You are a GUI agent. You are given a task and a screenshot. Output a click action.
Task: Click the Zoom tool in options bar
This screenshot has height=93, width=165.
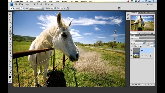point(38,4)
